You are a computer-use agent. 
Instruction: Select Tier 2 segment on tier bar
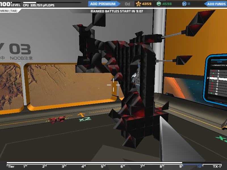tap(36, 166)
